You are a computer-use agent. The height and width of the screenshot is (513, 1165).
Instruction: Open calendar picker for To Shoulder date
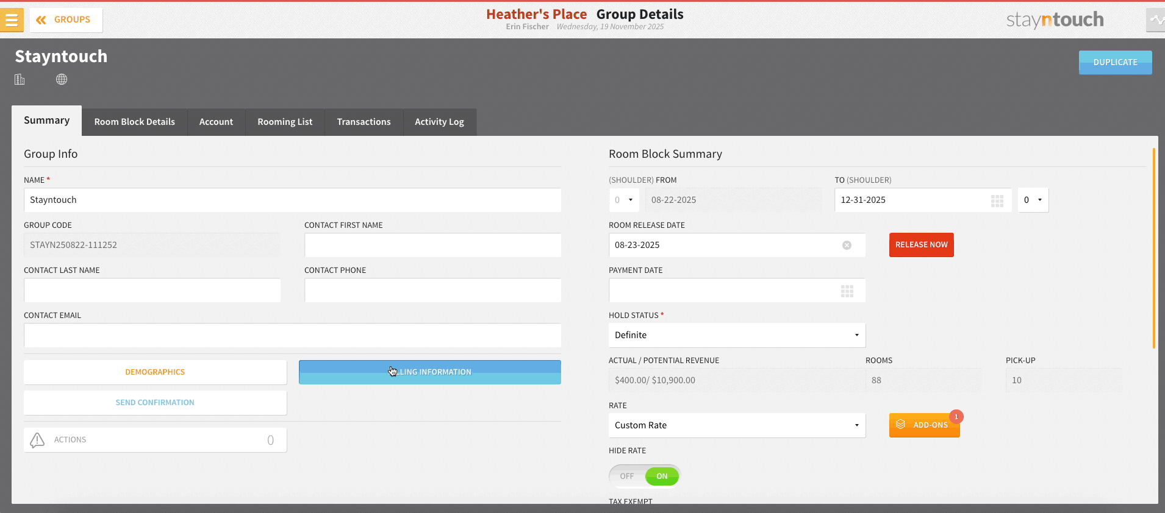click(997, 200)
